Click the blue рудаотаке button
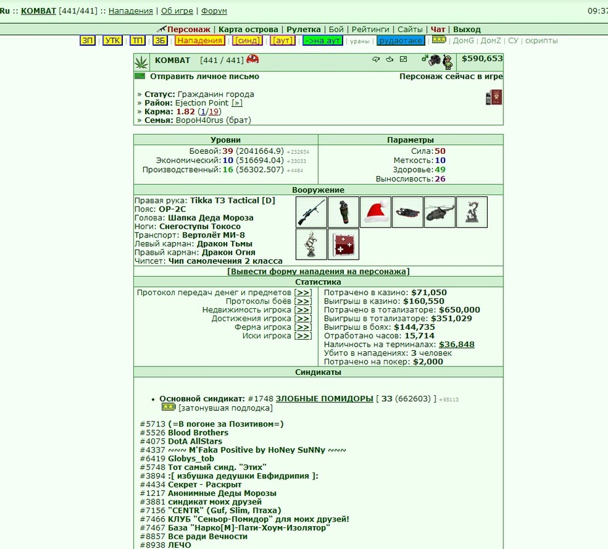The height and width of the screenshot is (549, 608). pyautogui.click(x=401, y=41)
